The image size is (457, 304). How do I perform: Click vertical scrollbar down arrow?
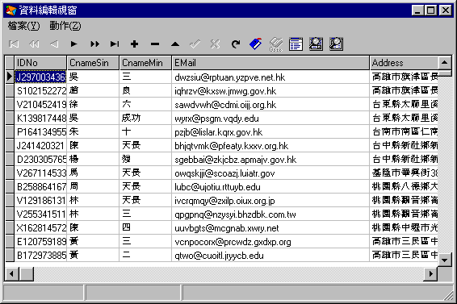[x=444, y=260]
